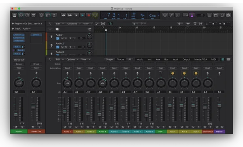Toggle power button on Audio 1 track

(x=58, y=39)
